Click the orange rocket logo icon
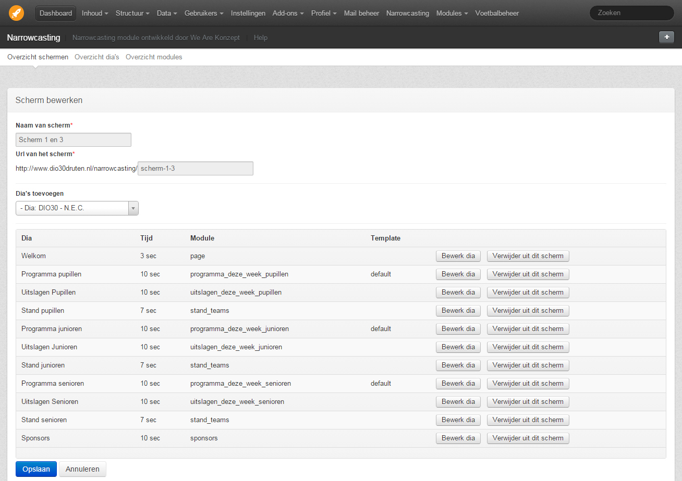 coord(16,13)
